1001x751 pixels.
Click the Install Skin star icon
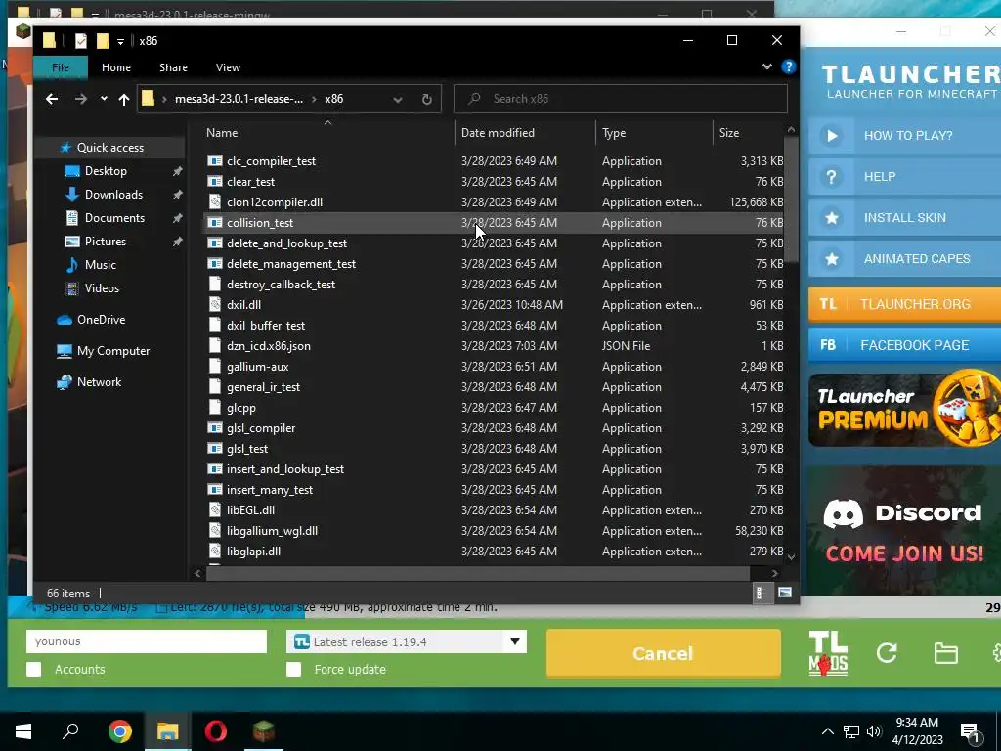pos(831,218)
